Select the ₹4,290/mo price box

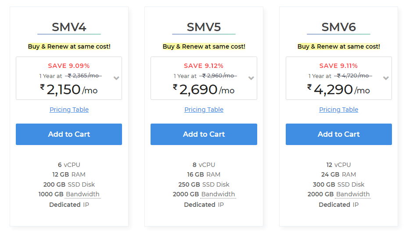point(335,89)
